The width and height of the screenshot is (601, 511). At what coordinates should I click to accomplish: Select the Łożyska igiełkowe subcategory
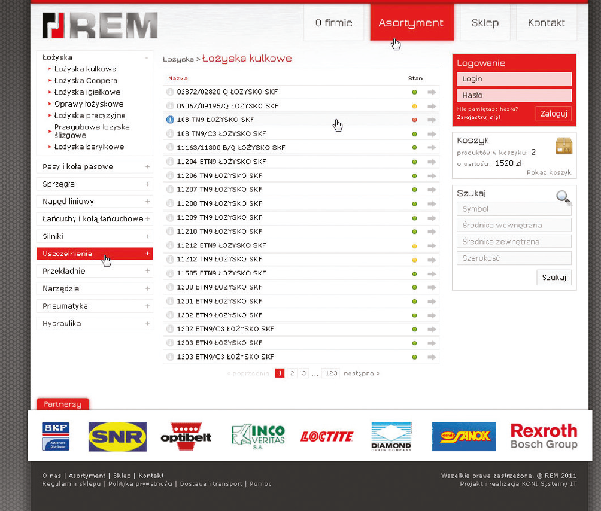click(87, 92)
